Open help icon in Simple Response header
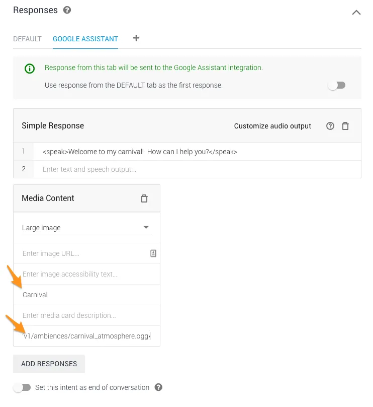This screenshot has height=407, width=373. 330,126
